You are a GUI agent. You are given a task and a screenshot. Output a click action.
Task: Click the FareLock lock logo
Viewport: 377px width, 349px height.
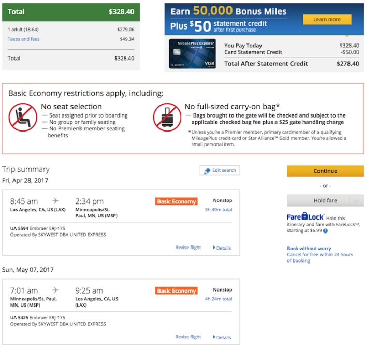(x=304, y=216)
